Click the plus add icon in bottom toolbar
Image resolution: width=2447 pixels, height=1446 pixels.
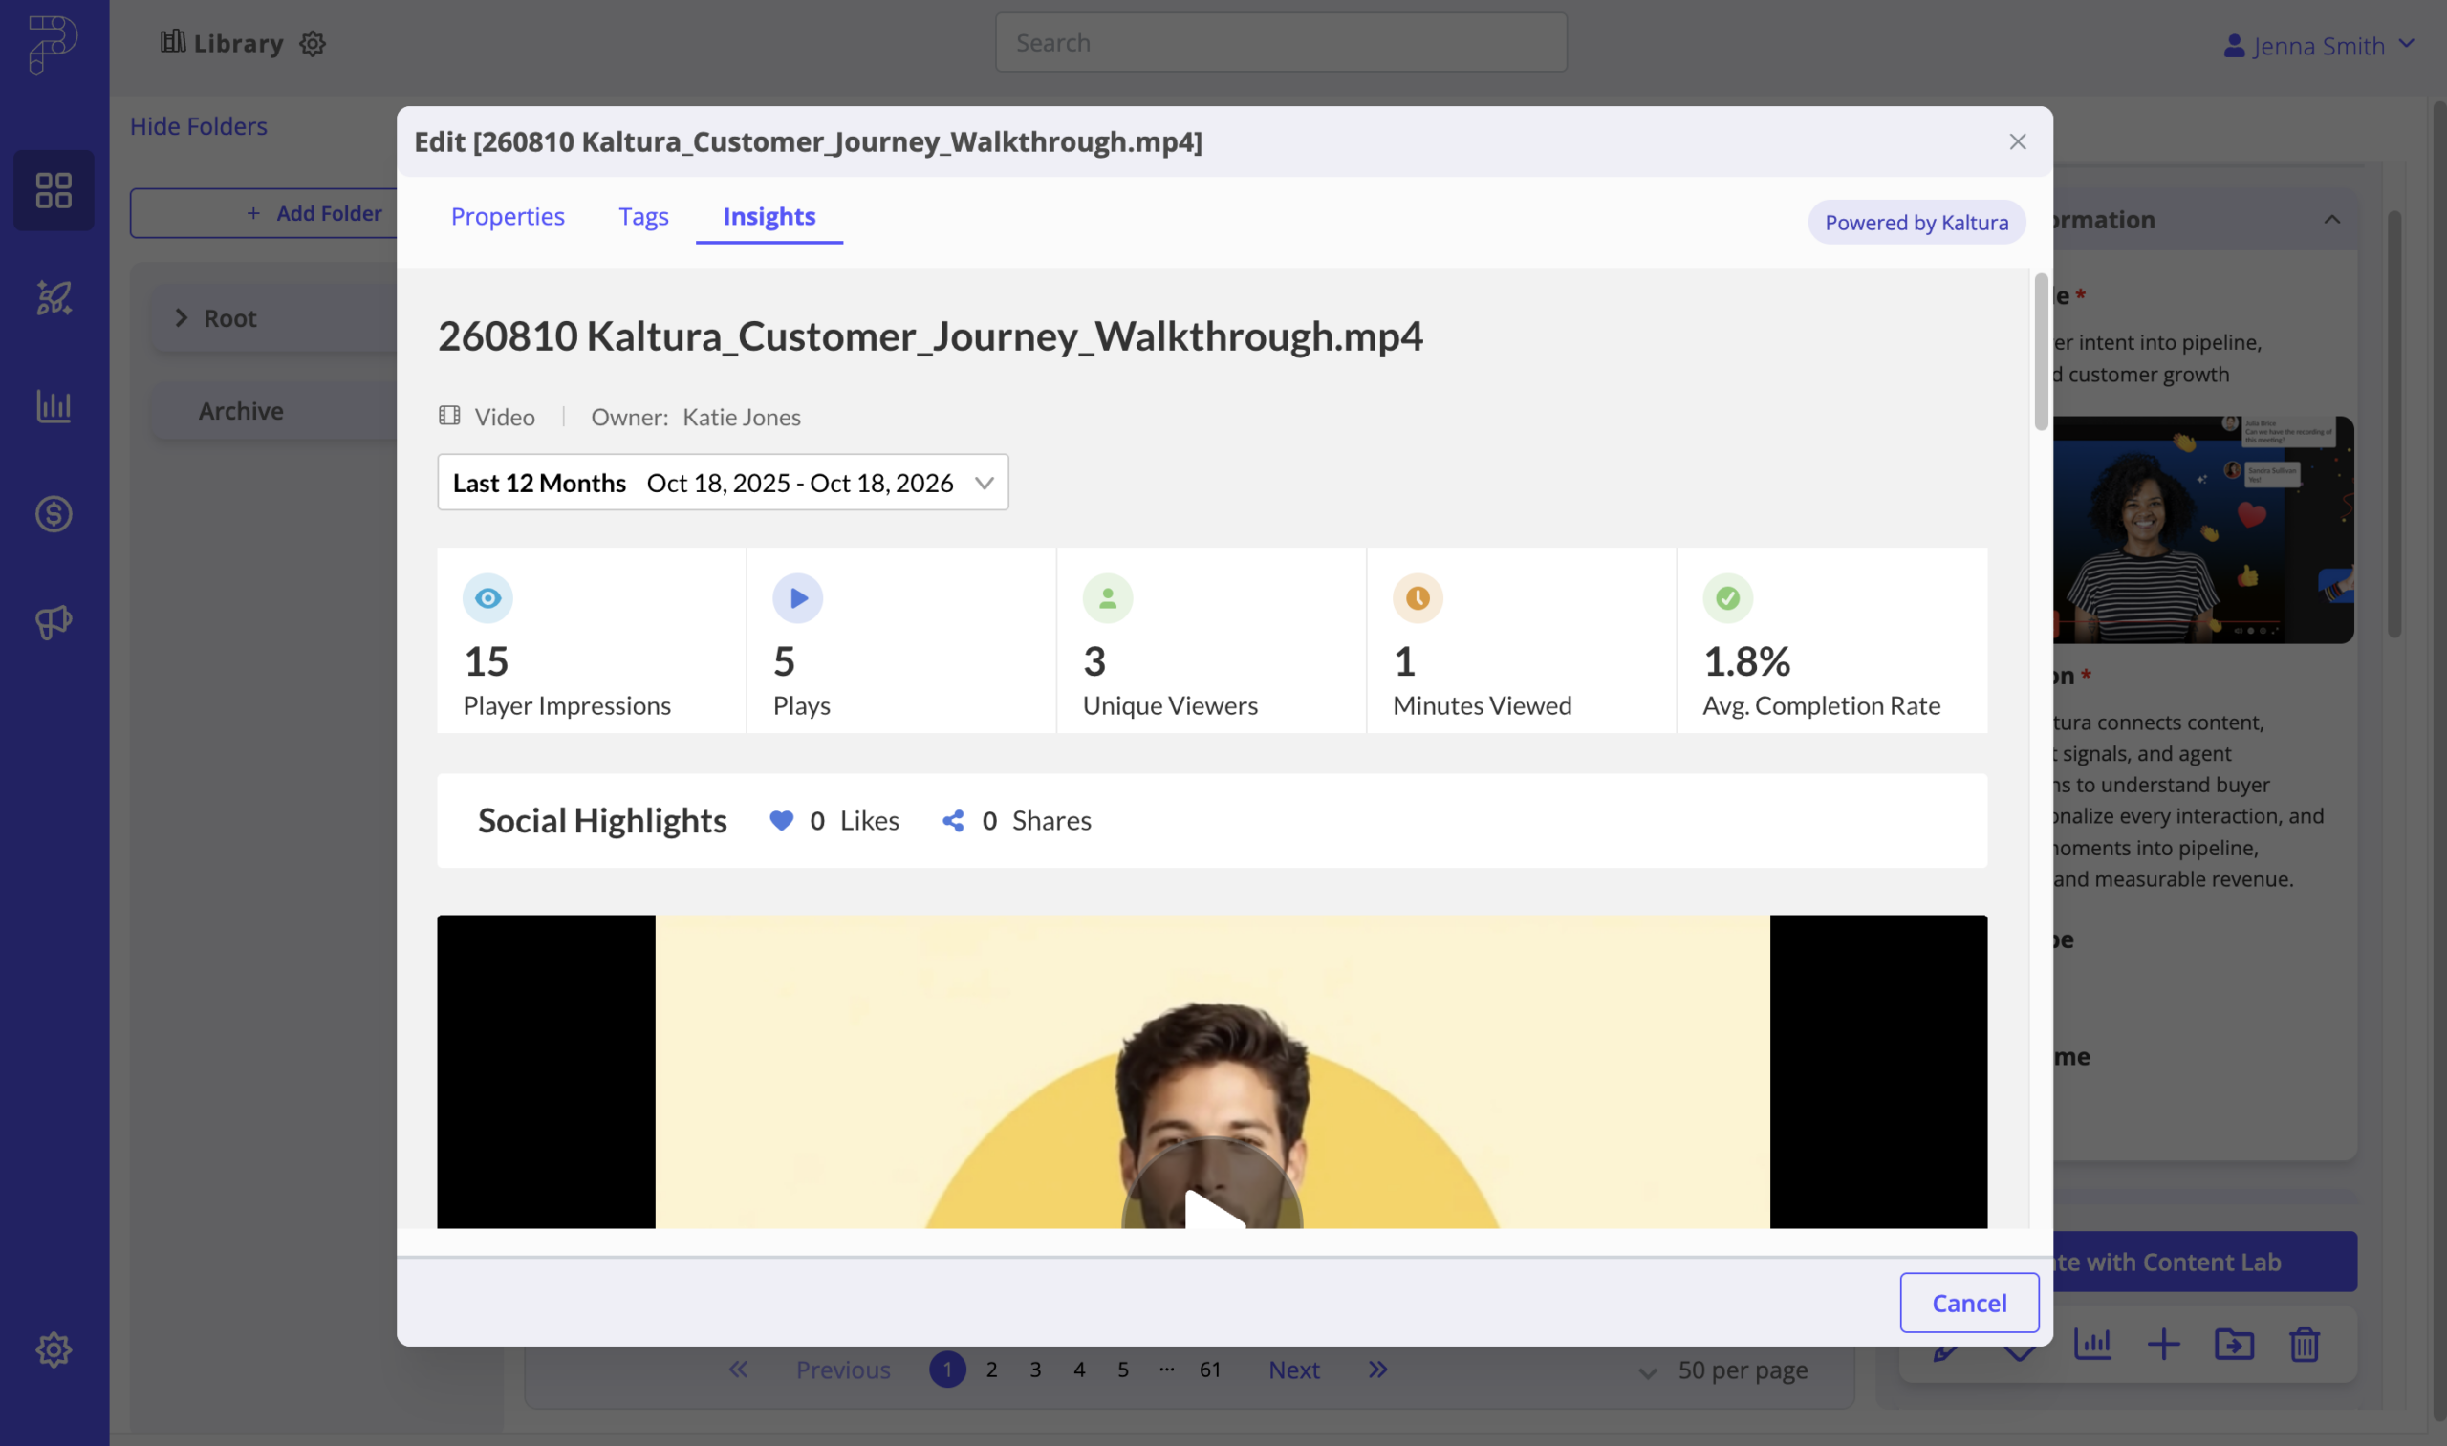point(2163,1345)
